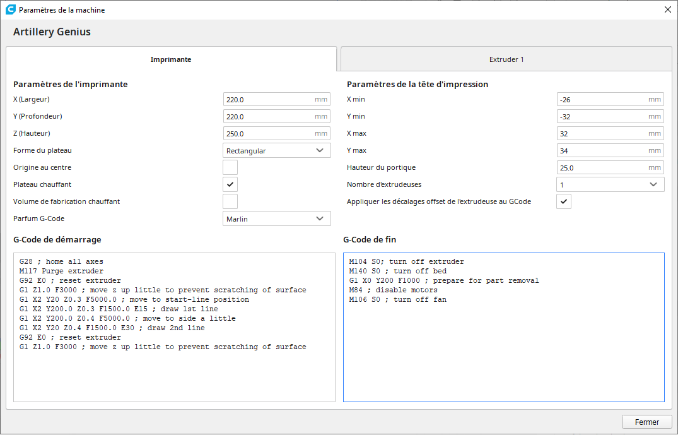Focus the X (Largeur) input field
678x435 pixels.
pyautogui.click(x=277, y=100)
